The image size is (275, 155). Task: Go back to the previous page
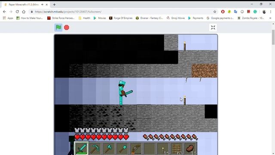(4, 12)
